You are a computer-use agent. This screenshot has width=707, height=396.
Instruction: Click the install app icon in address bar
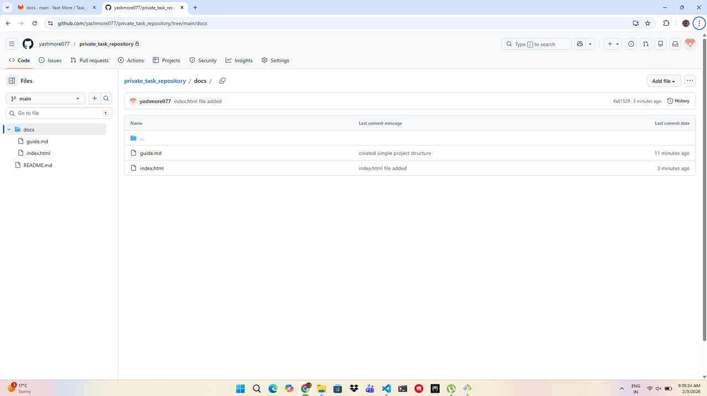coord(636,23)
